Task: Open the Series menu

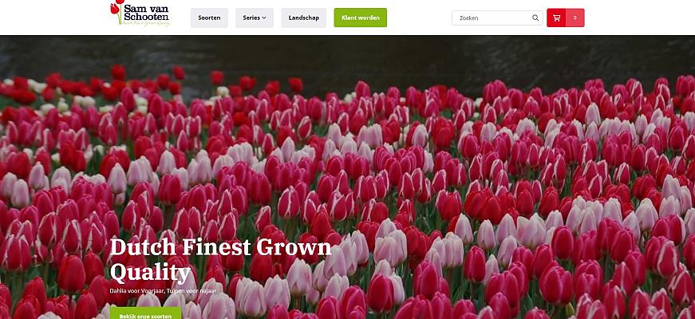Action: tap(255, 18)
